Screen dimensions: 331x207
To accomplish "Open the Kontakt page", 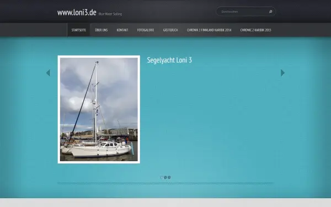I will (122, 30).
